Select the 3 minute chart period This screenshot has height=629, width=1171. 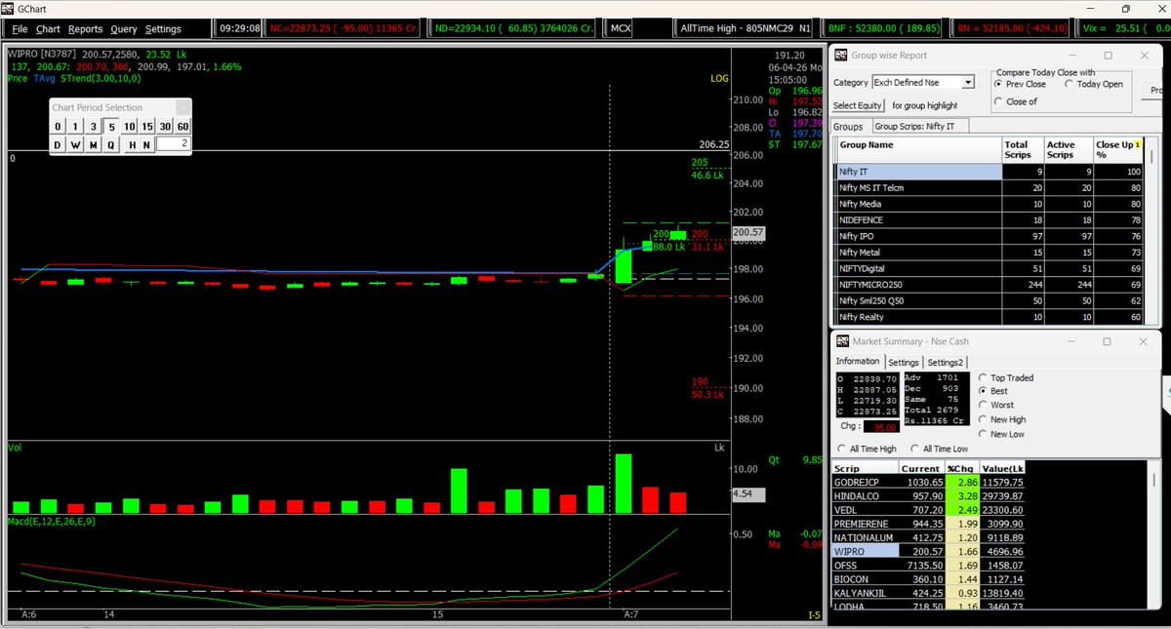(93, 127)
